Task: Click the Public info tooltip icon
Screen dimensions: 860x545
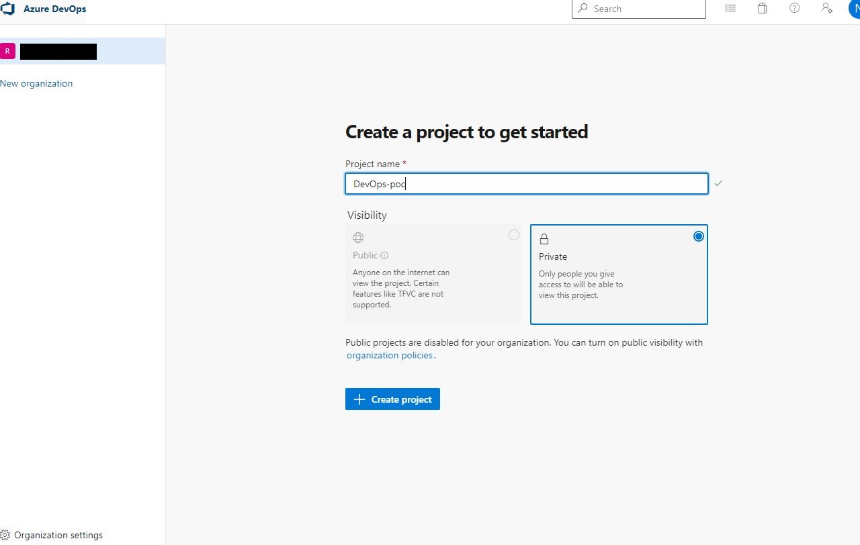Action: (384, 255)
